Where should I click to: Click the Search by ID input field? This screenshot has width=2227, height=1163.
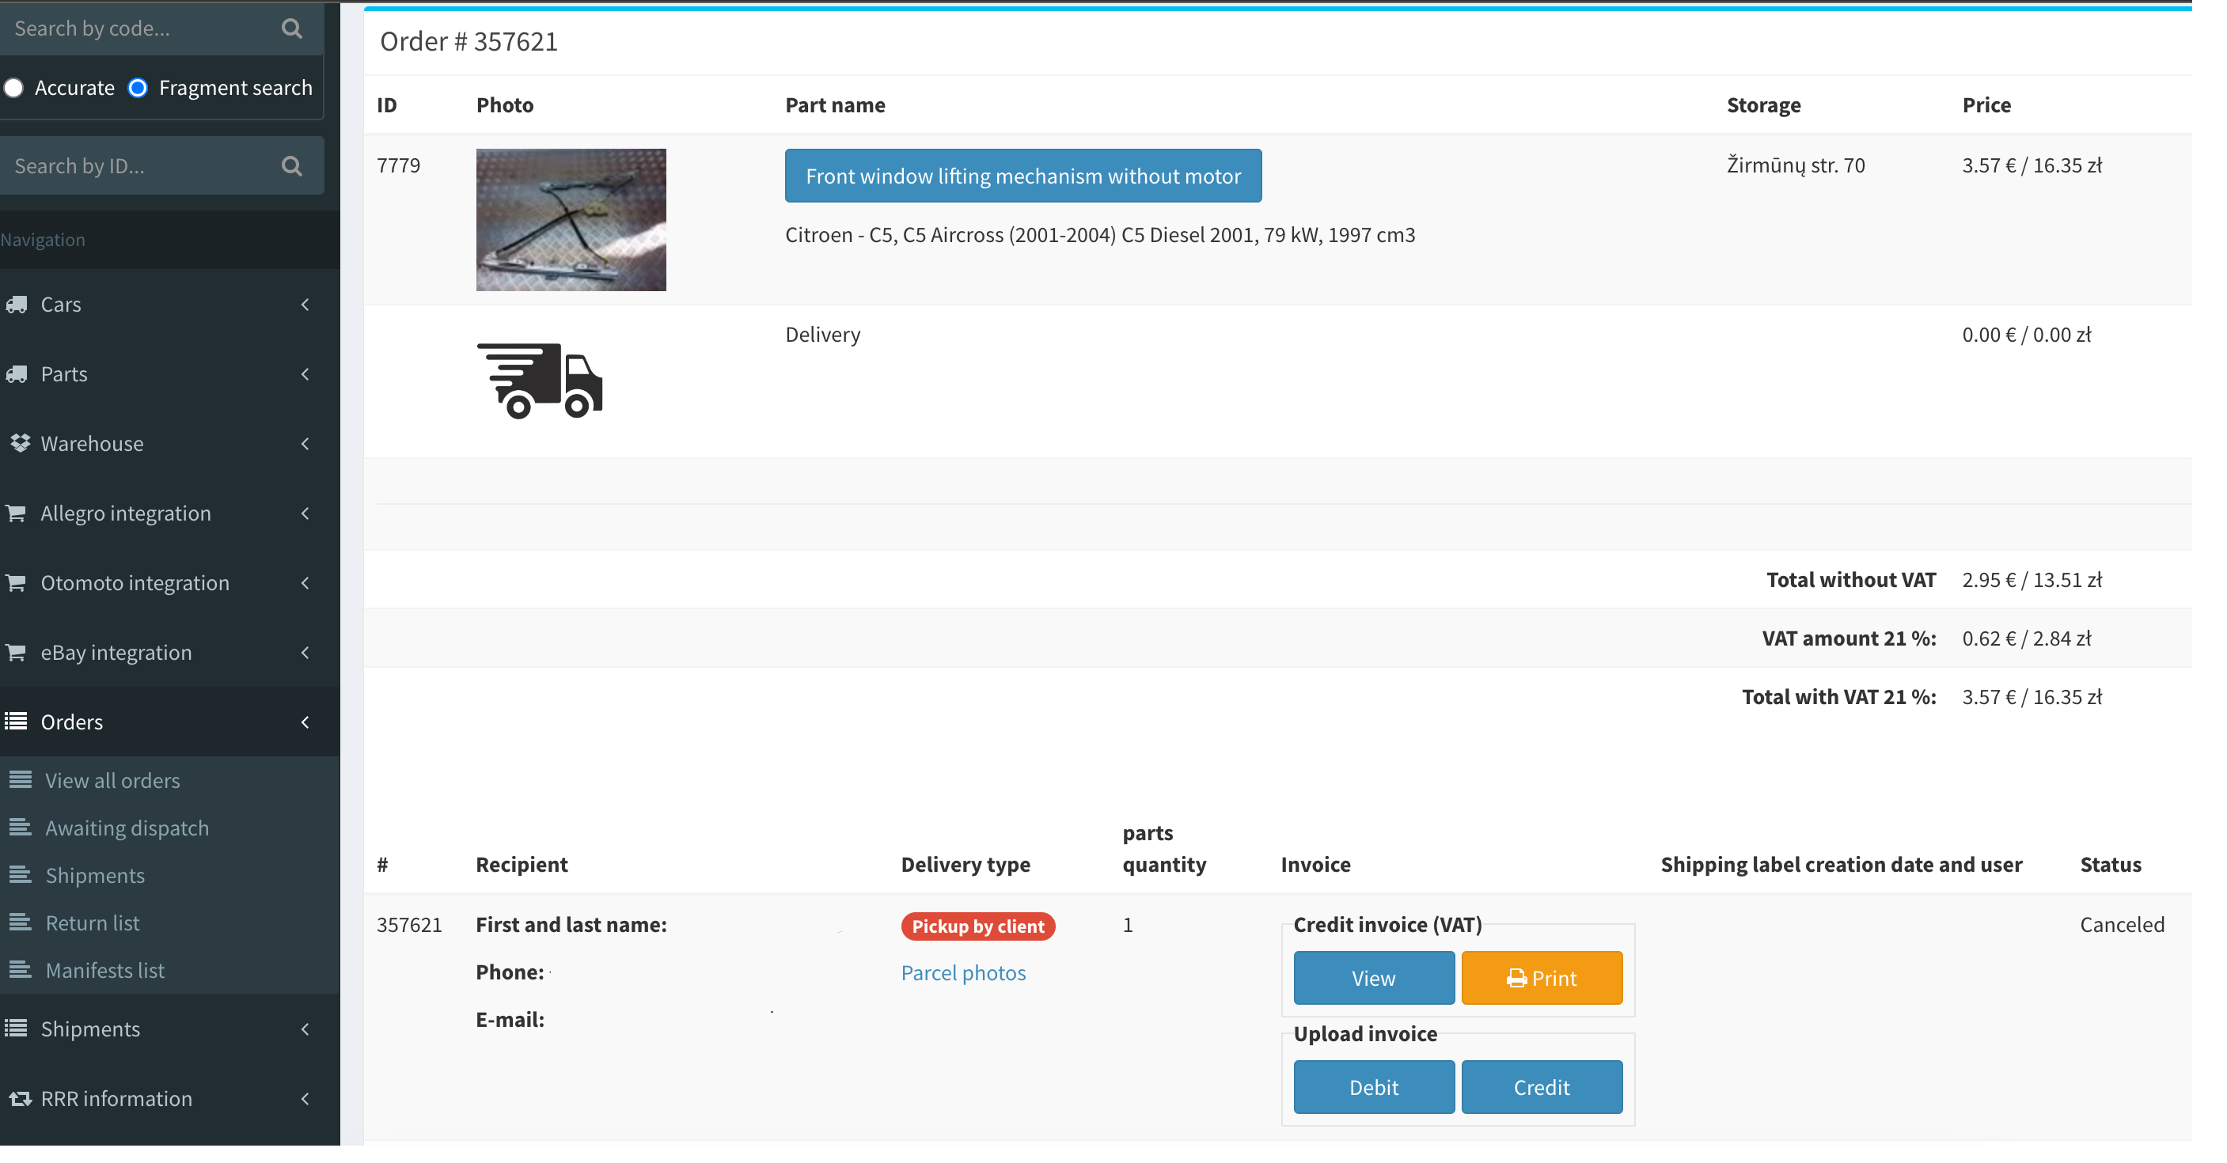point(138,165)
